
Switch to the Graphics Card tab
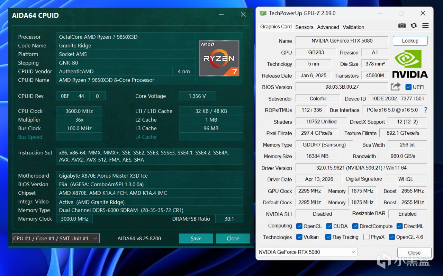(276, 27)
